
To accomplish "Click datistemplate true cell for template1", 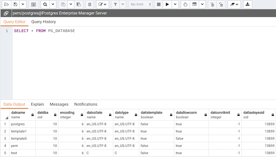I will (156, 131).
